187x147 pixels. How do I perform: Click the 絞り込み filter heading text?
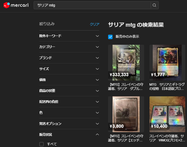(47, 24)
